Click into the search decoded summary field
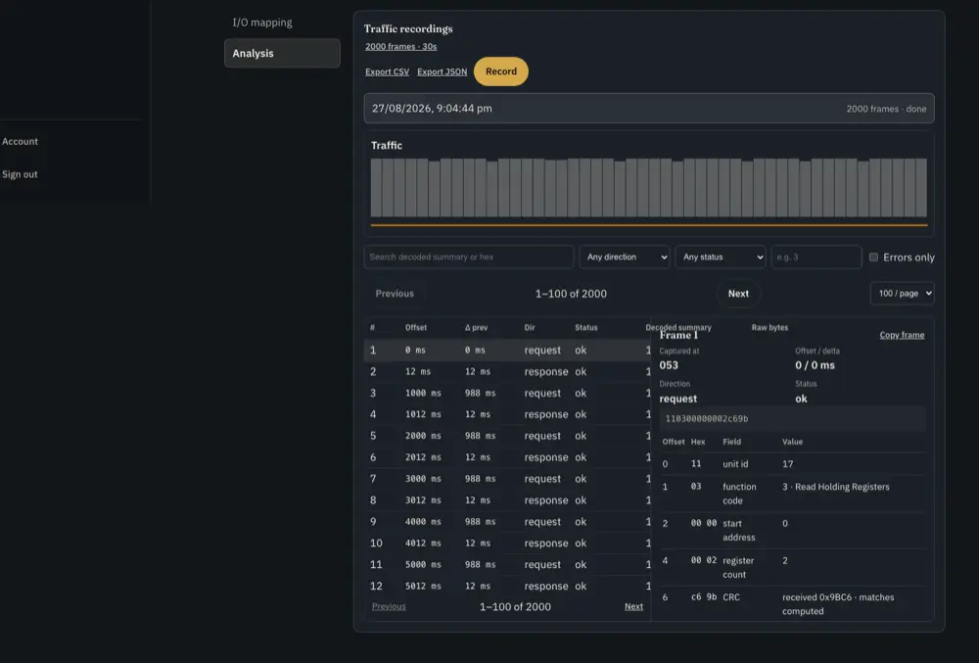979x663 pixels. 468,257
